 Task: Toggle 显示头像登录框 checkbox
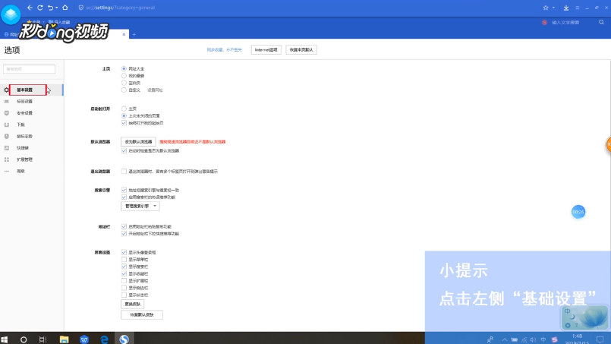pos(124,252)
